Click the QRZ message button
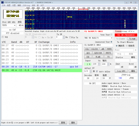The height and width of the screenshot is (126, 139). click(88, 53)
